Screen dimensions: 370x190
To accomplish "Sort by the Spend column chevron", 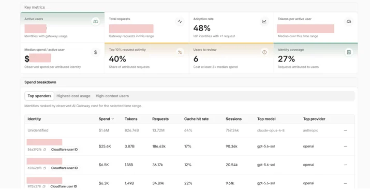I will (113, 119).
